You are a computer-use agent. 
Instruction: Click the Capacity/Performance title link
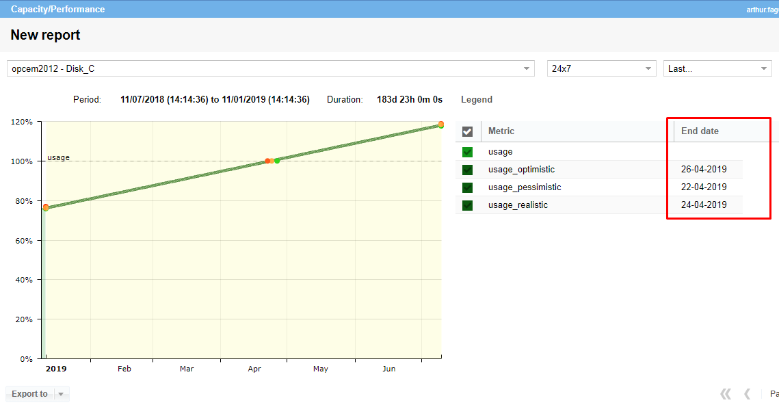[58, 10]
